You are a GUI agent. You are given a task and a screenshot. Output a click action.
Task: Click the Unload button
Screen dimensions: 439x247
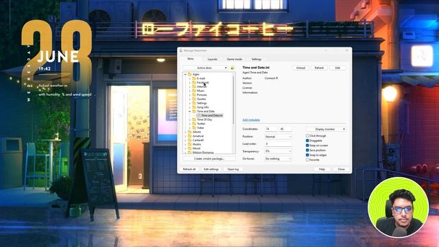point(300,68)
